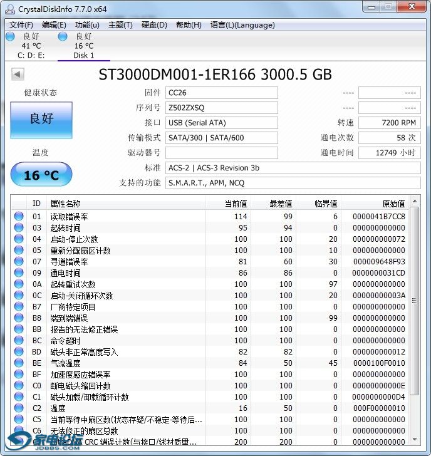Viewport: 431px width, 456px height.
Task: Click the 转速 field showing 7200 RPM
Action: [390, 123]
